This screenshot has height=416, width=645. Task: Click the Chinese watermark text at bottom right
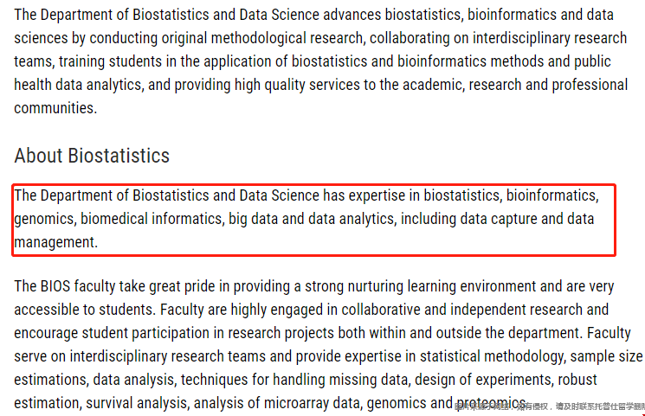(x=550, y=406)
